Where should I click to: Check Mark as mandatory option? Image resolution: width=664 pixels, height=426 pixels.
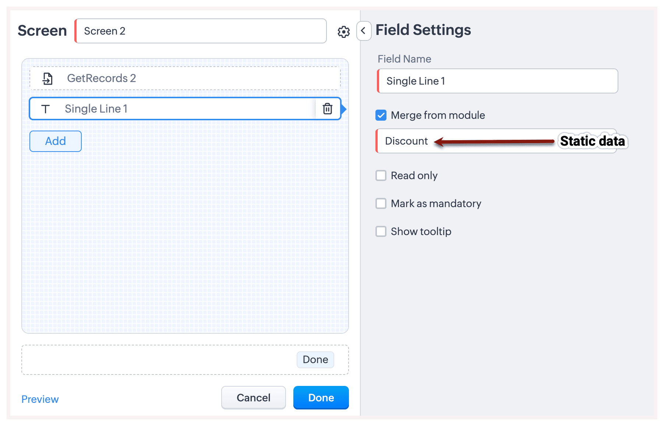tap(381, 203)
